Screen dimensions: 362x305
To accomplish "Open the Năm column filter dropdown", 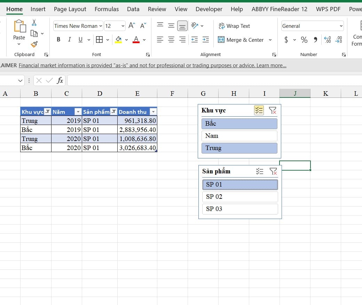I will (78, 112).
